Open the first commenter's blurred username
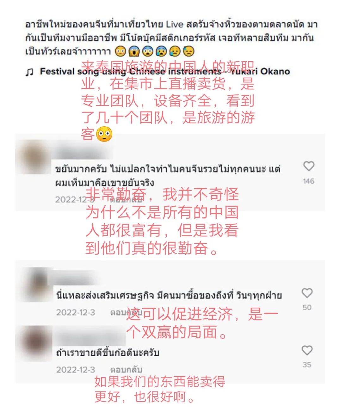The height and width of the screenshot is (417, 339). (x=83, y=154)
